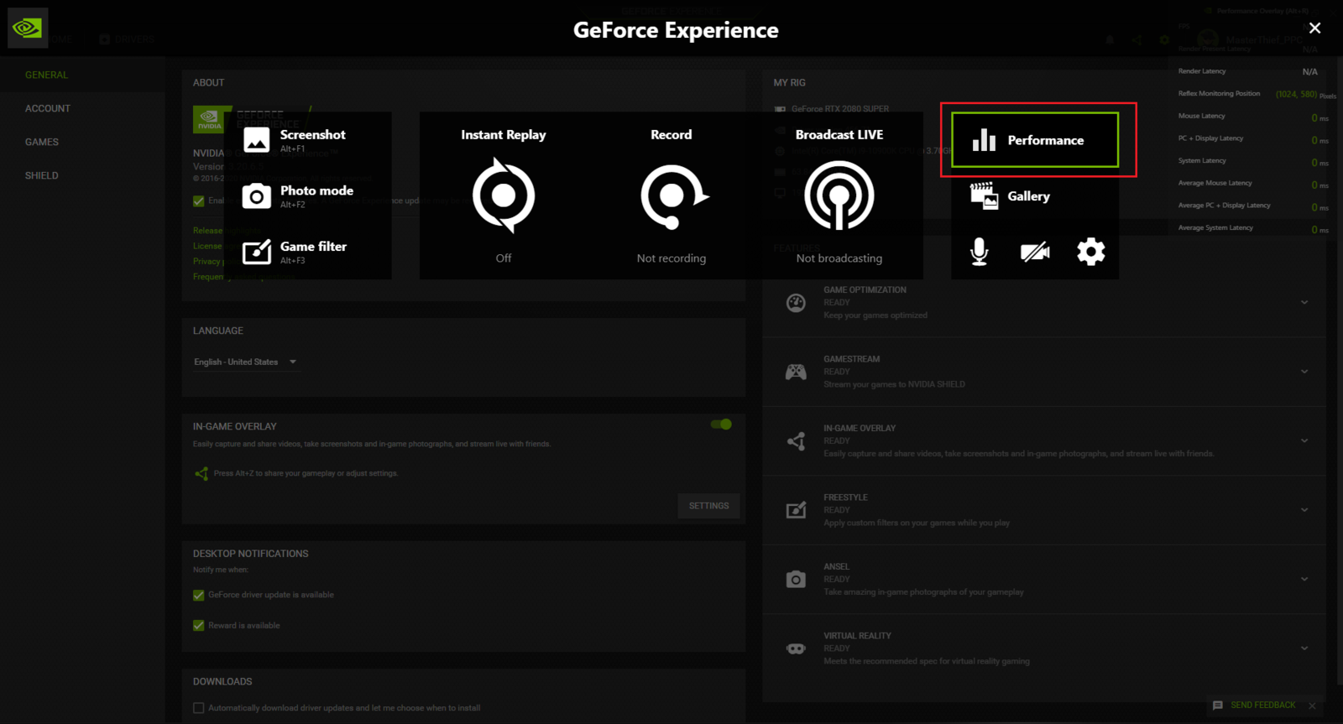This screenshot has height=724, width=1343.
Task: Take a Screenshot from the overlay
Action: pos(308,140)
